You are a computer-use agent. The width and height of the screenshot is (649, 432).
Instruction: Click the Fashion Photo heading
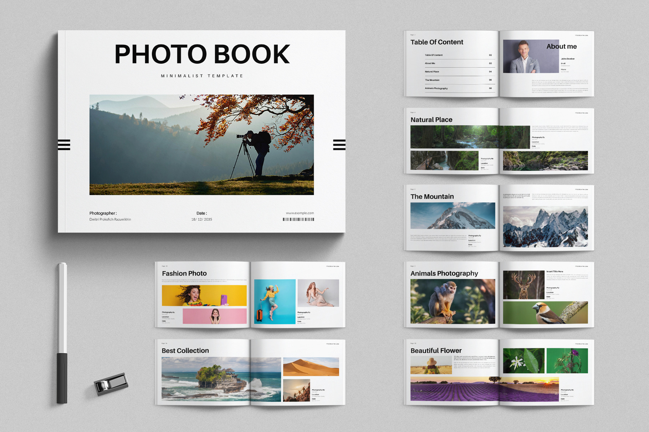click(x=184, y=273)
